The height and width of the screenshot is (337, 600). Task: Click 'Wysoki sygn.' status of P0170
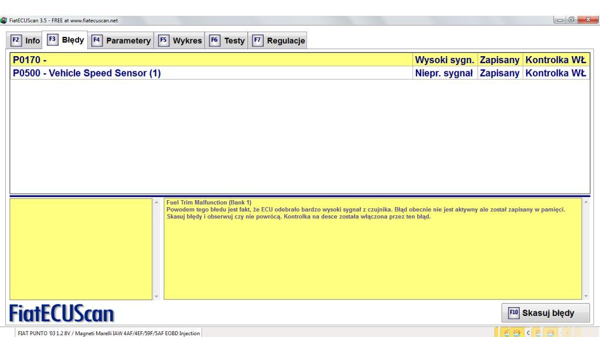click(x=444, y=60)
